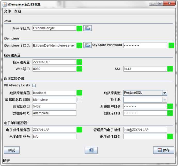The width and height of the screenshot is (178, 166).
Task: Open help with the question mark button
Action: point(91,150)
